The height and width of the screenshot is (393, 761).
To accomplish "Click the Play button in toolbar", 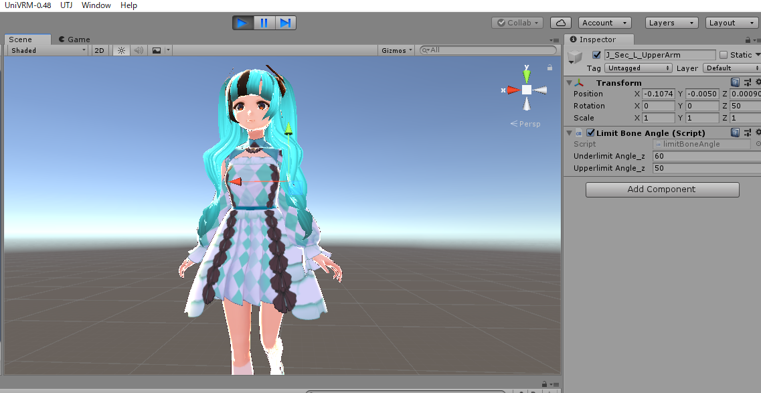I will click(243, 23).
